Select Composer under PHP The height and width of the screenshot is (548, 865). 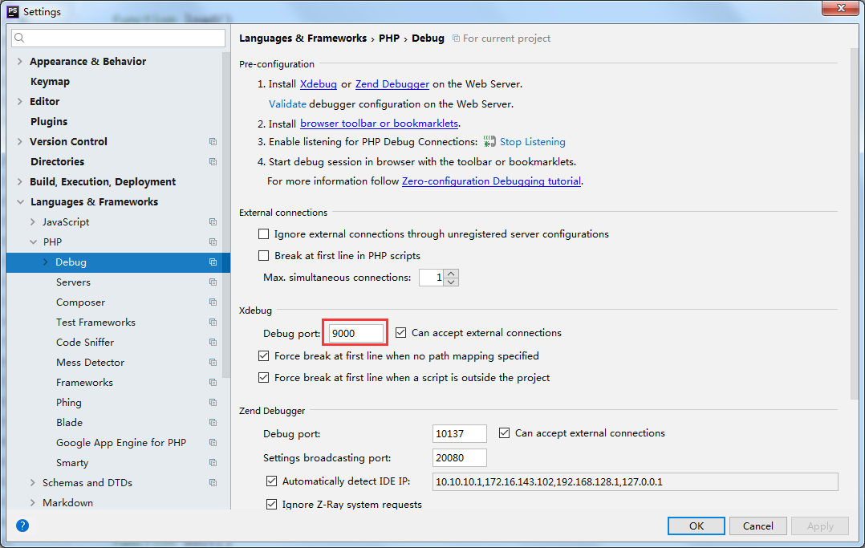[80, 302]
